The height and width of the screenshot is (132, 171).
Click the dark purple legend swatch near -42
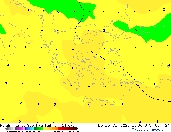16,128
